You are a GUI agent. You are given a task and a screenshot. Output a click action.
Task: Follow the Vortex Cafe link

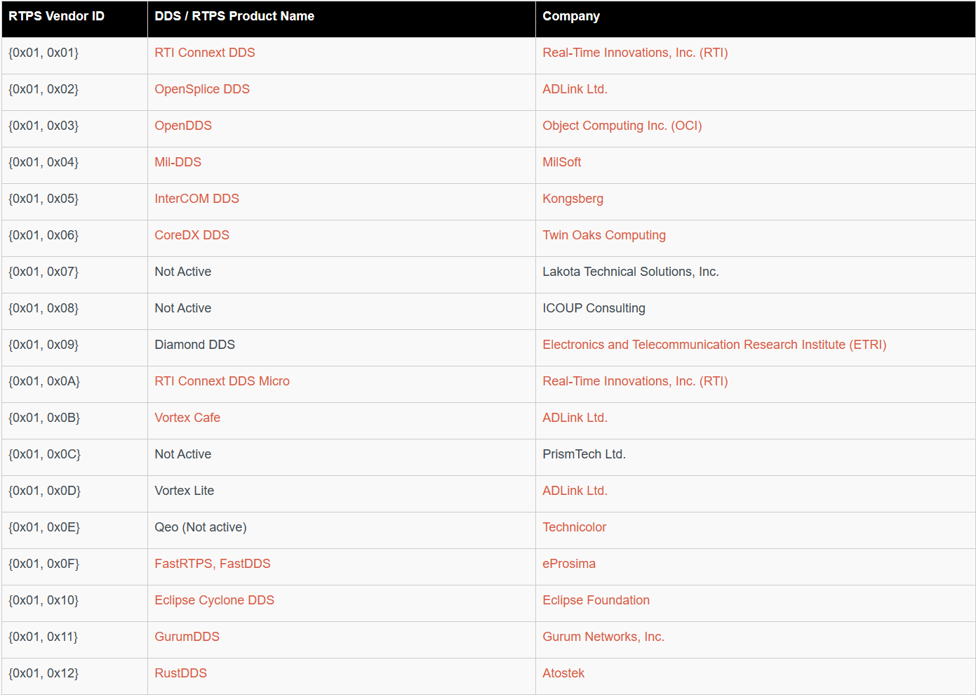(187, 418)
